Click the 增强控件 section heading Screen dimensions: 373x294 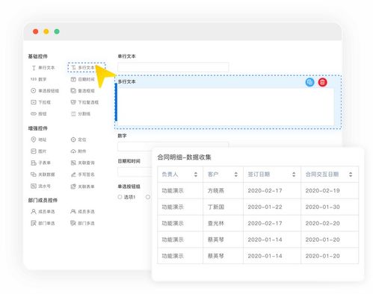(x=37, y=128)
